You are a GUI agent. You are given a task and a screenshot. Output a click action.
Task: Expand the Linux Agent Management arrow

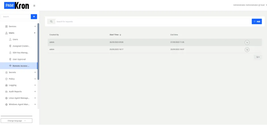point(35,98)
